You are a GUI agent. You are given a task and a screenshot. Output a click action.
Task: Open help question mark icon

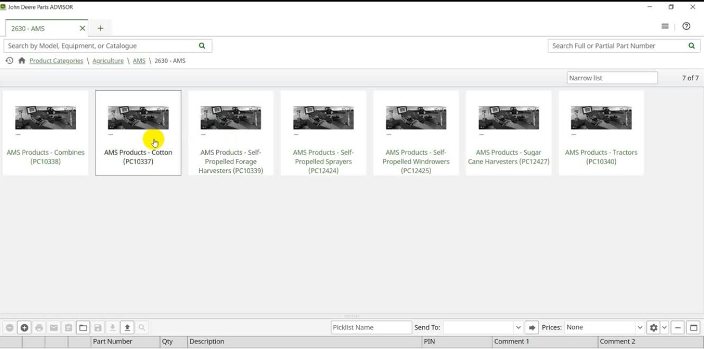point(687,26)
